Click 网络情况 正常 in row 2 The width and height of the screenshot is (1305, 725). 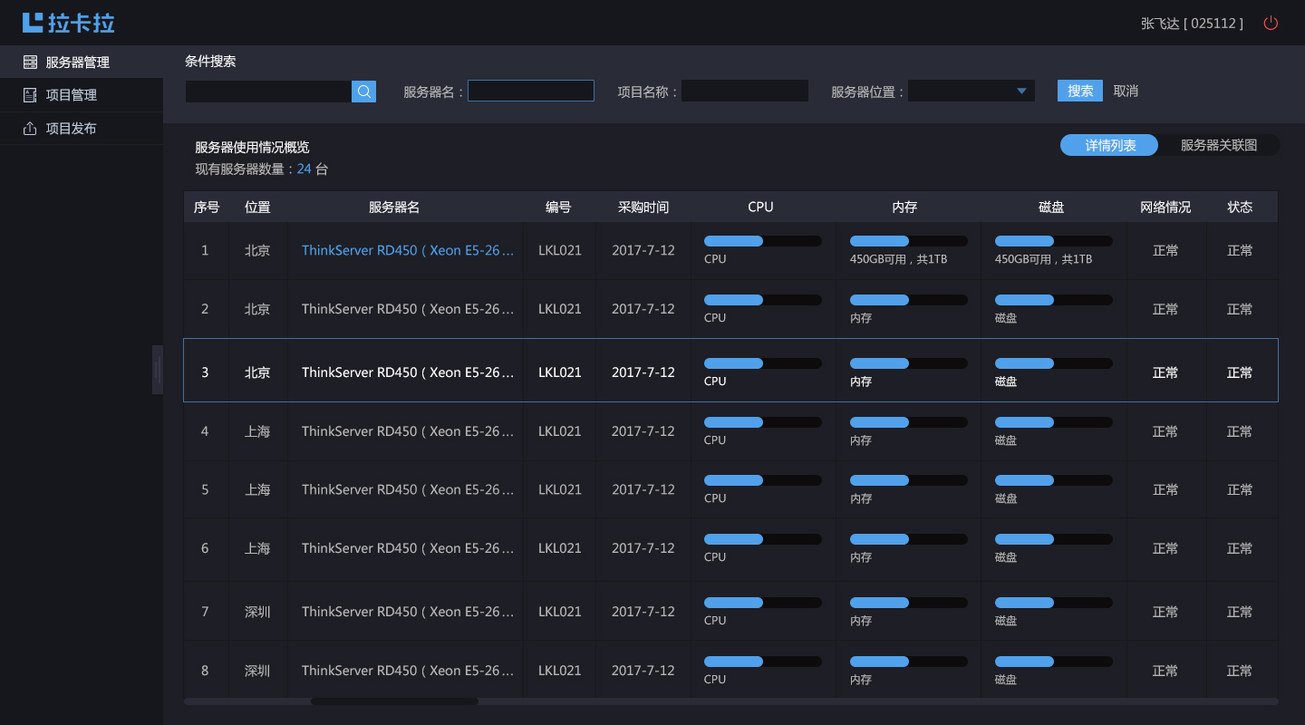pos(1165,309)
